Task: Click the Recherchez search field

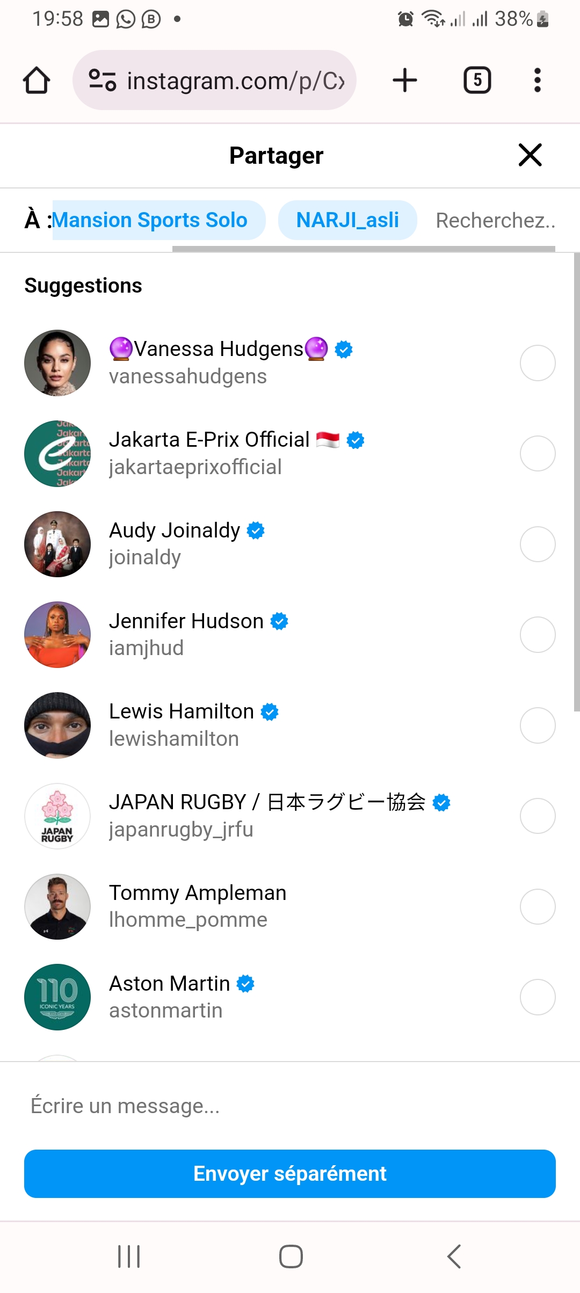Action: pos(495,220)
